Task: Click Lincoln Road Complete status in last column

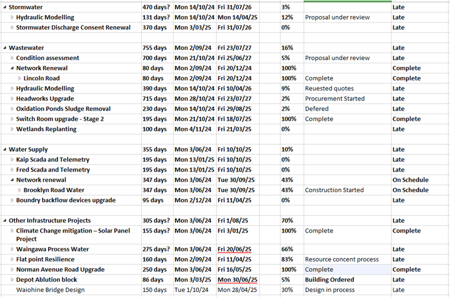Action: pos(407,79)
